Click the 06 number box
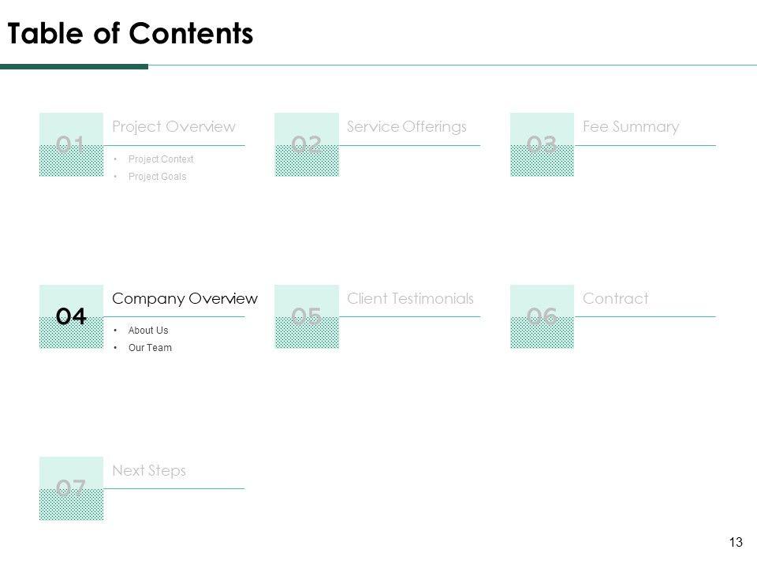 point(542,316)
